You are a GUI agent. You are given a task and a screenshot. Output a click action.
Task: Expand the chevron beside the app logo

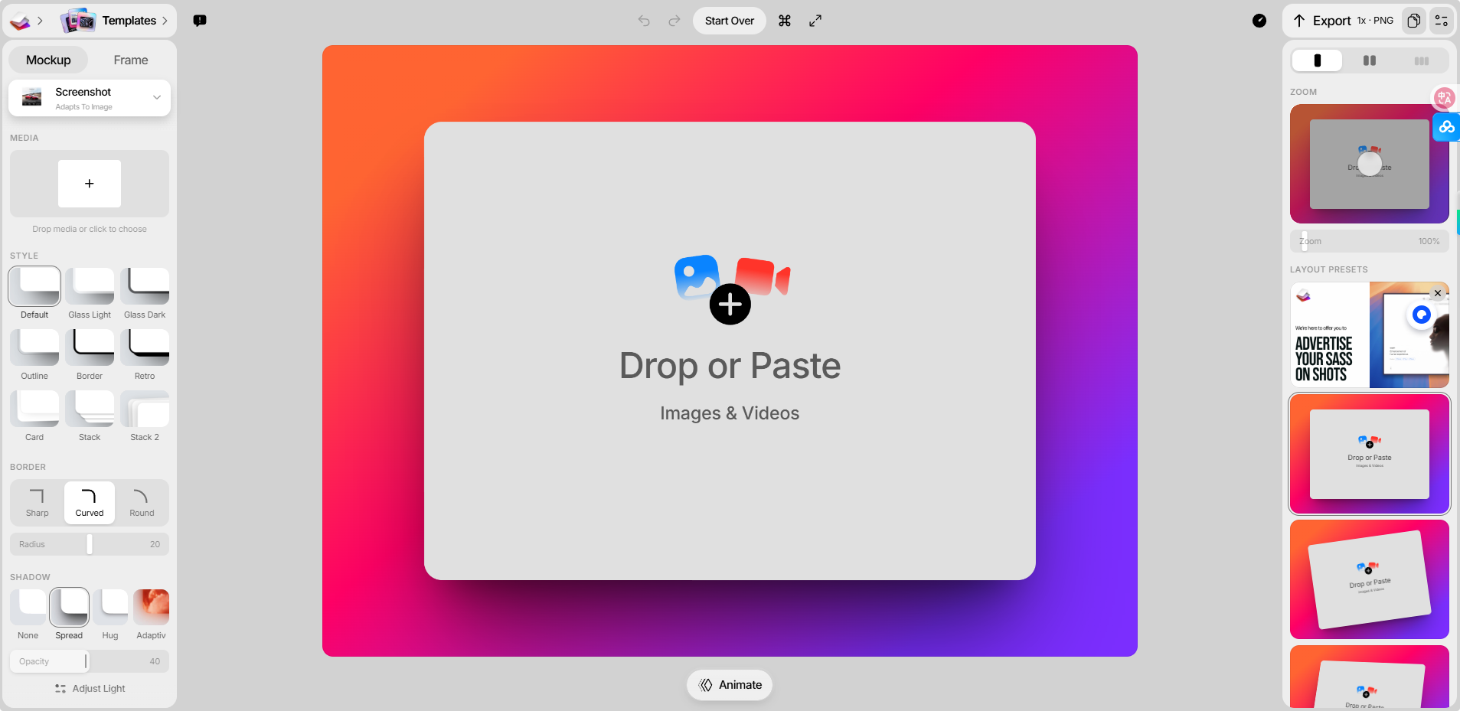click(x=40, y=21)
